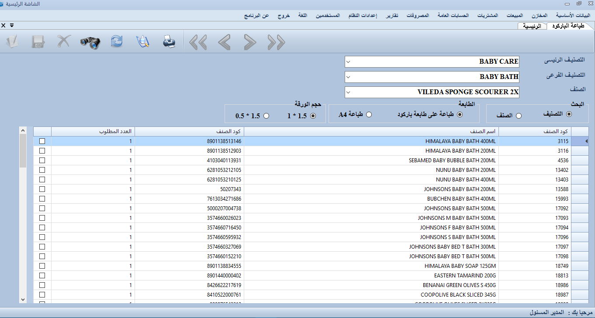Open the المشتريات menu
This screenshot has width=595, height=318.
(x=487, y=15)
